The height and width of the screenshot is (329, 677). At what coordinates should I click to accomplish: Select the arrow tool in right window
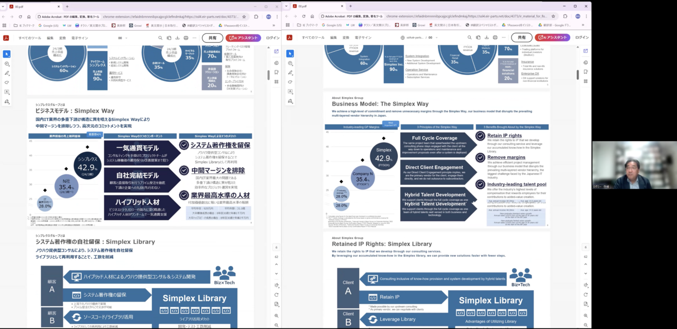pos(290,54)
